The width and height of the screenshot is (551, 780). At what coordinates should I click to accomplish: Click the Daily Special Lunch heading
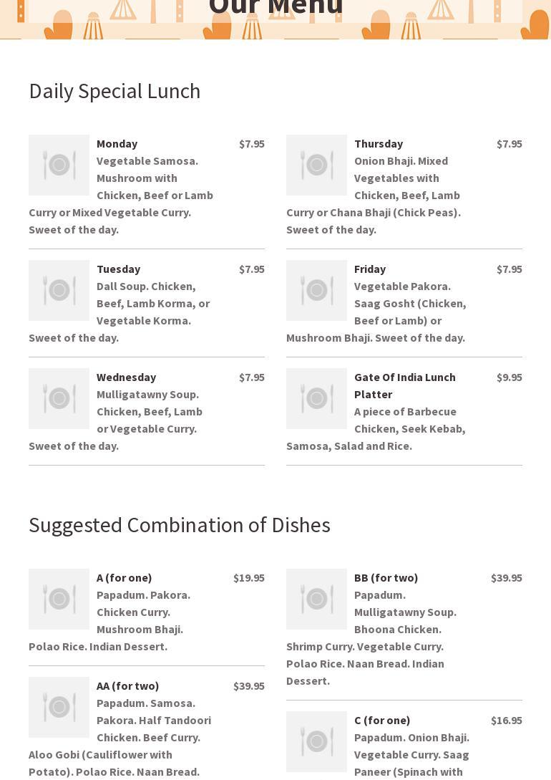pyautogui.click(x=114, y=91)
